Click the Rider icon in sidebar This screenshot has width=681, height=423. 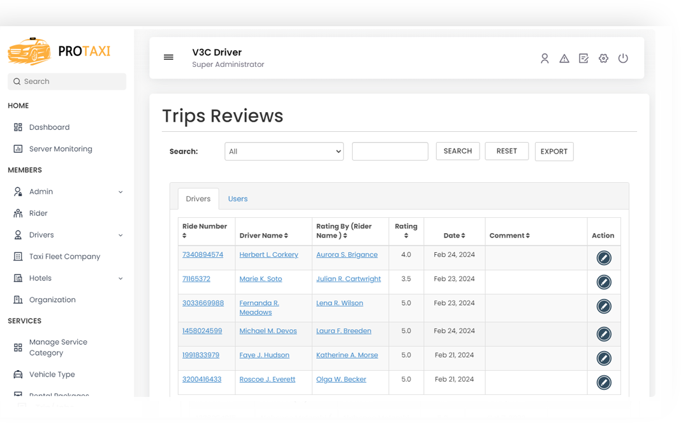pos(18,213)
